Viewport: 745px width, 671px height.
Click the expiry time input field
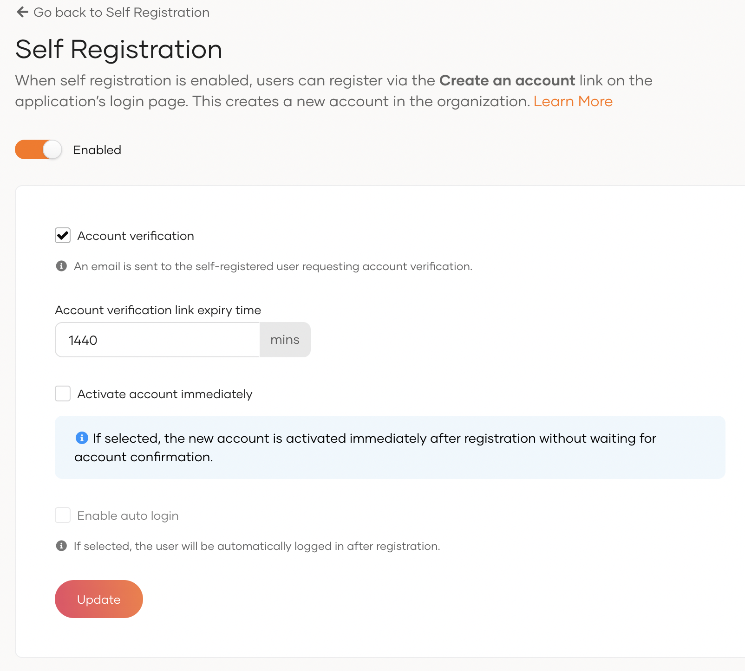[x=158, y=340]
